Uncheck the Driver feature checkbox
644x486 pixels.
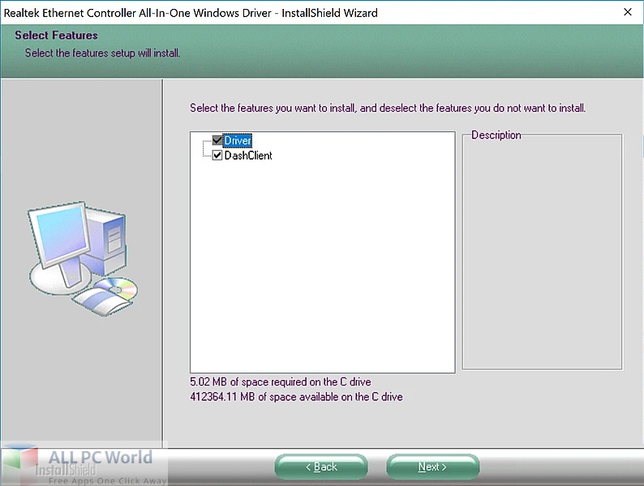pyautogui.click(x=217, y=140)
